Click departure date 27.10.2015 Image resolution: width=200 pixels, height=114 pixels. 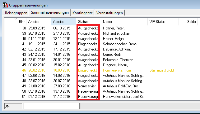pyautogui.click(x=62, y=33)
